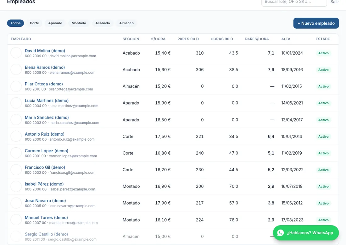This screenshot has height=245, width=346.
Task: Click the €/HORA column header
Action: [158, 39]
